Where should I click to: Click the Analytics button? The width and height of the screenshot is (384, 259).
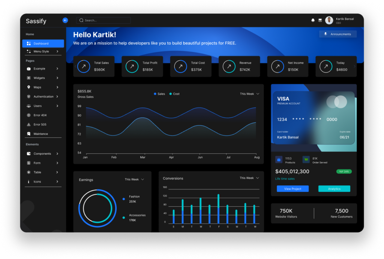pos(334,189)
